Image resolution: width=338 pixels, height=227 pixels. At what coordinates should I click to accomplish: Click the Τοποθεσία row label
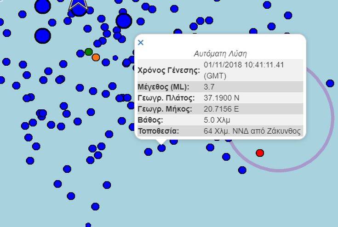tap(158, 131)
